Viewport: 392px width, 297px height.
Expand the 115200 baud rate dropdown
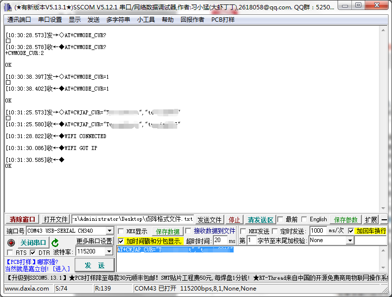click(109, 252)
